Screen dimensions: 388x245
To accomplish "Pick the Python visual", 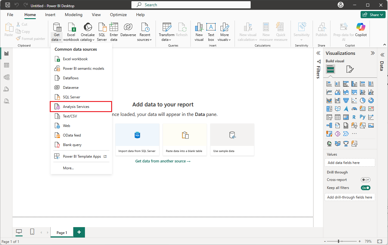I will [x=363, y=117].
